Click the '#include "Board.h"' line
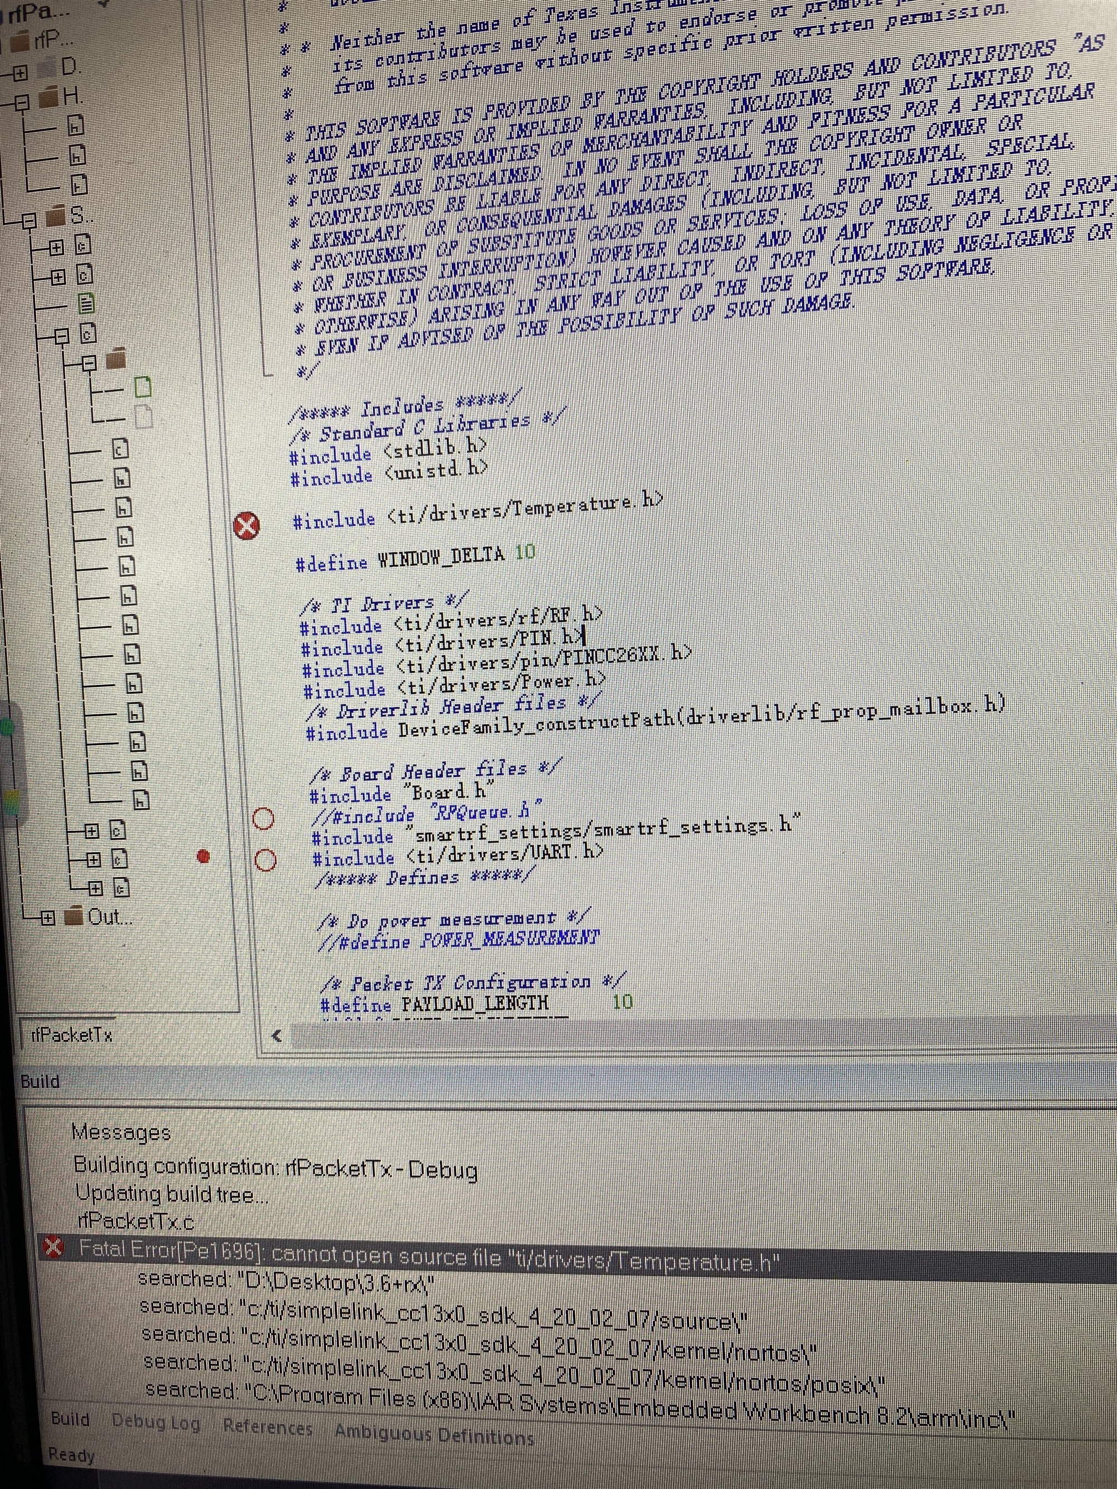The width and height of the screenshot is (1117, 1489). [403, 793]
